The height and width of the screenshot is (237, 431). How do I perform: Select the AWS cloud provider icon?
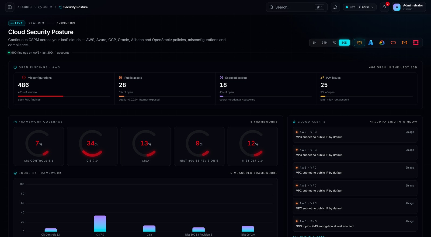359,43
